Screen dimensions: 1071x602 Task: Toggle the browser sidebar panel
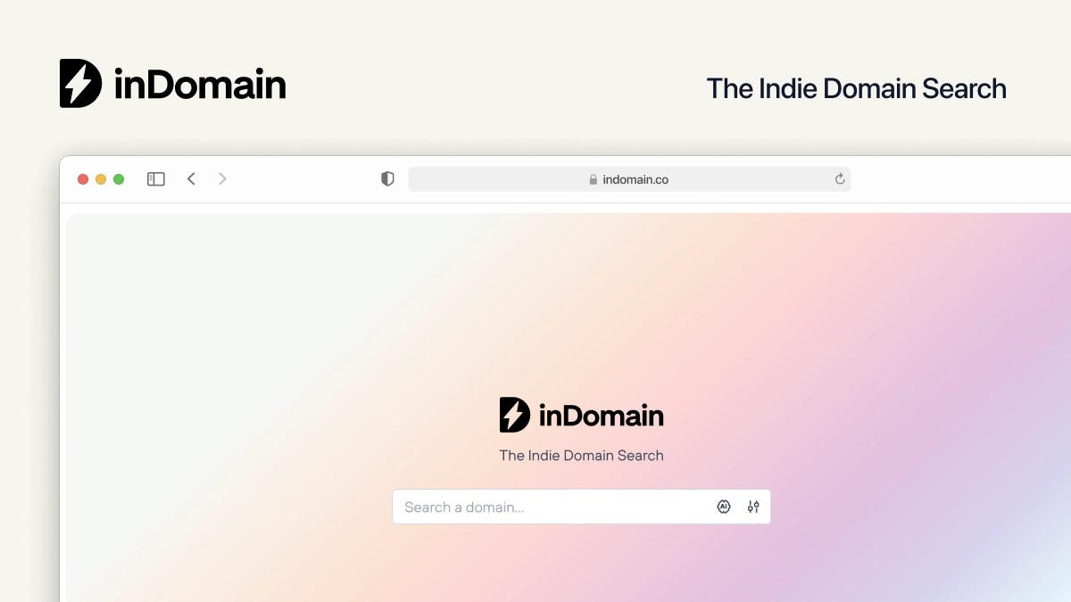point(155,178)
